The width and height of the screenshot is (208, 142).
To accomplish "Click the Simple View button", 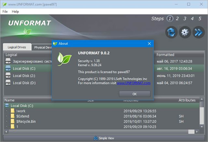I will [x=104, y=138].
